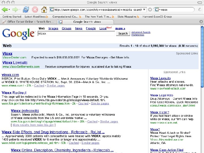Select the site icon in the URL bar
The image size is (204, 153).
(52, 10)
